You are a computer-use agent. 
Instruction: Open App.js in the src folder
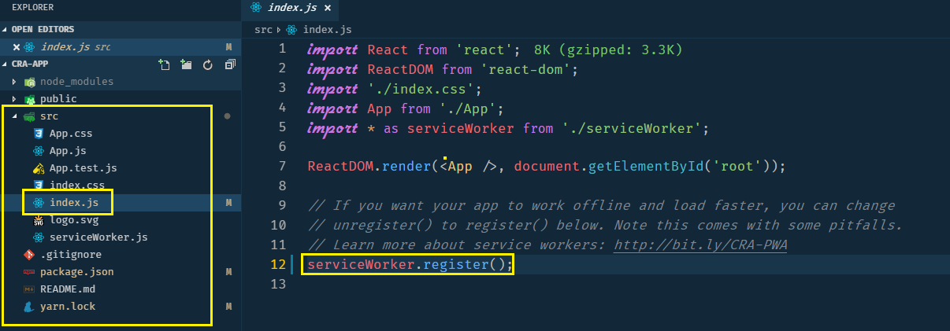pos(68,150)
